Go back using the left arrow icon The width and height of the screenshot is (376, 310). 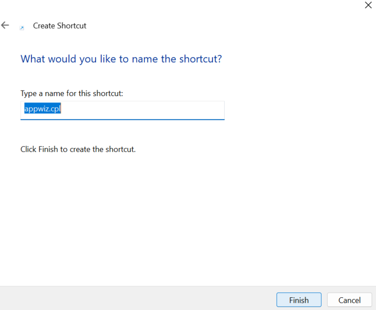click(5, 25)
